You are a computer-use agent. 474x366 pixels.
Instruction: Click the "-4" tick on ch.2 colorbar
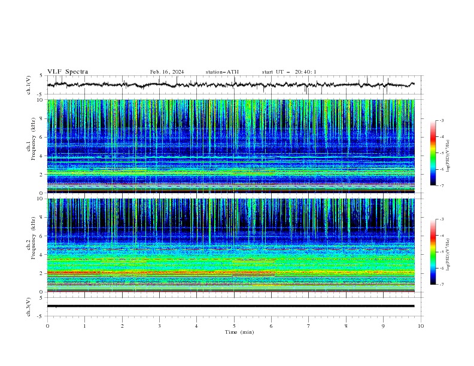441,236
